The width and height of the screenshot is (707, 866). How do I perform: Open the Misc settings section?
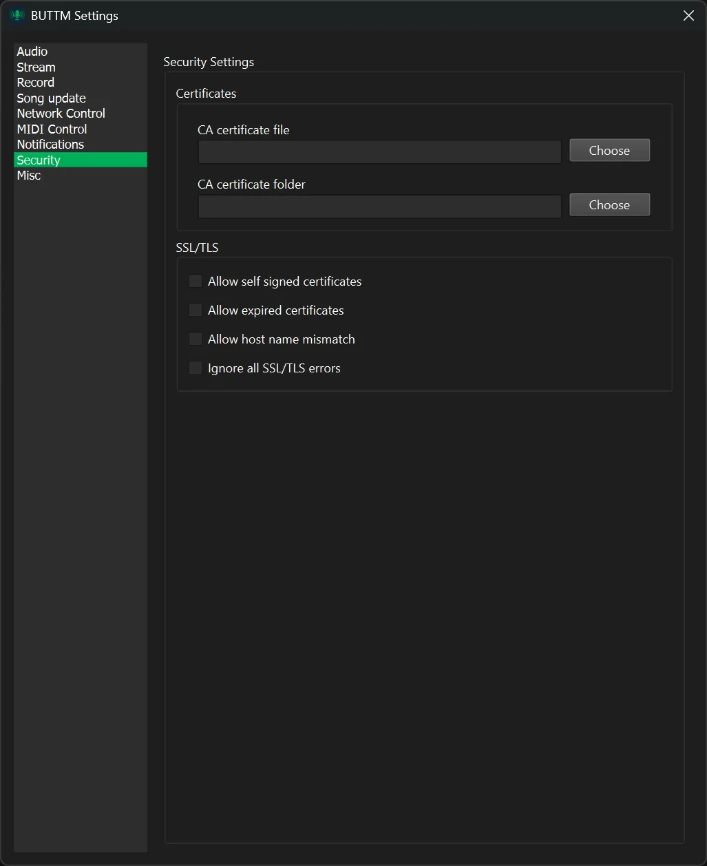point(28,175)
